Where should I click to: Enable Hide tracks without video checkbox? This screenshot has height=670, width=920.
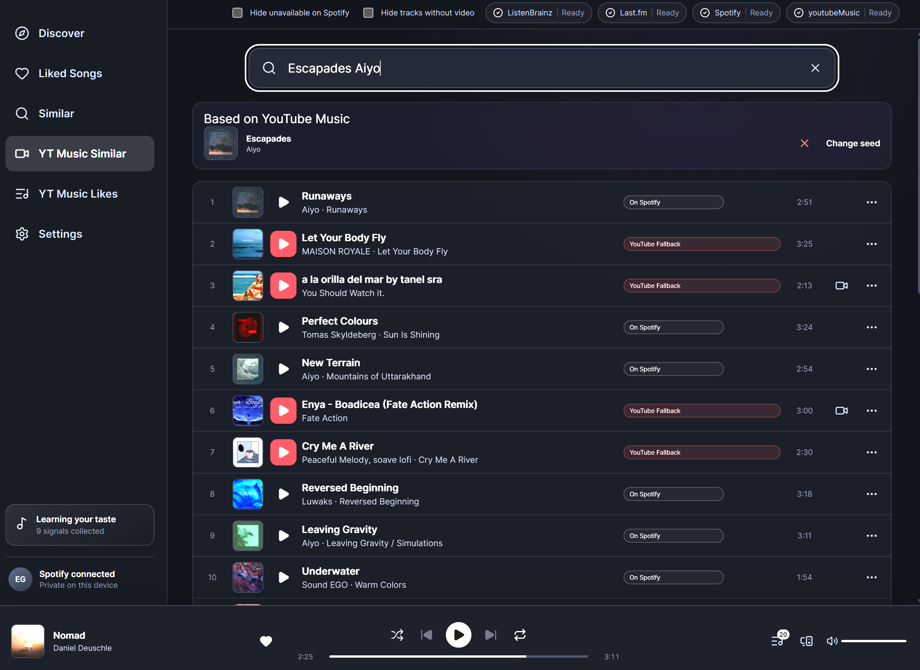[x=368, y=13]
